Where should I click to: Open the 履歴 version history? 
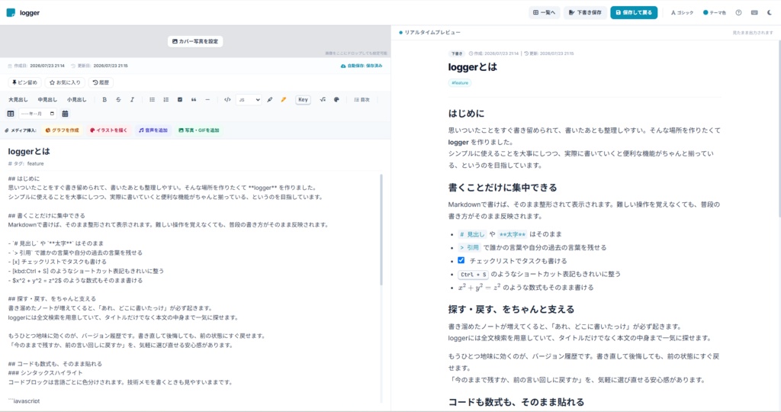click(101, 82)
